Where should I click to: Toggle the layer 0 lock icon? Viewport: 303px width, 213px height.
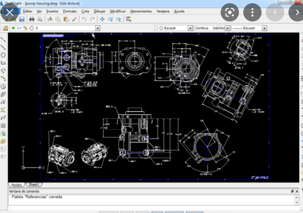(25, 28)
